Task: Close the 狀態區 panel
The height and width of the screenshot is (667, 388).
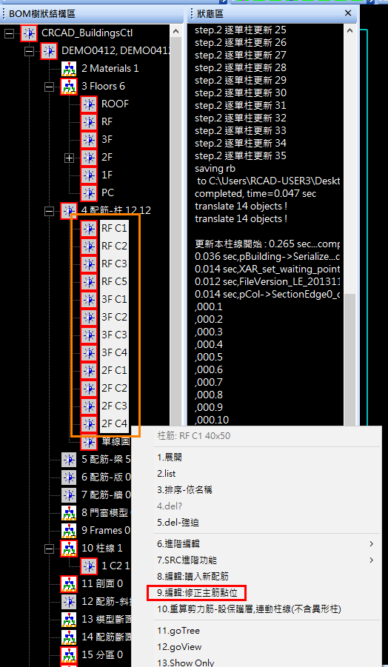Action: tap(348, 13)
